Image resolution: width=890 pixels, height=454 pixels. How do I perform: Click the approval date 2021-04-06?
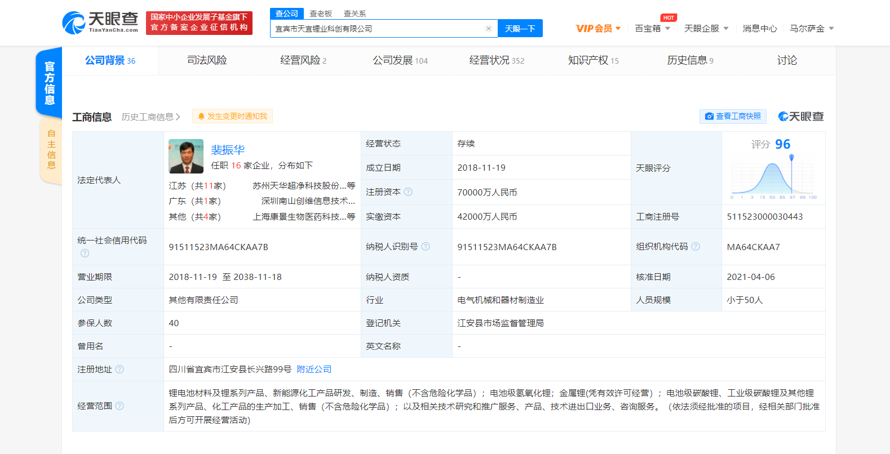[x=751, y=277]
